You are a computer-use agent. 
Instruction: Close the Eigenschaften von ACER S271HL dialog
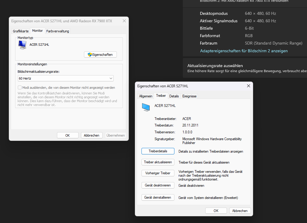tap(249, 86)
